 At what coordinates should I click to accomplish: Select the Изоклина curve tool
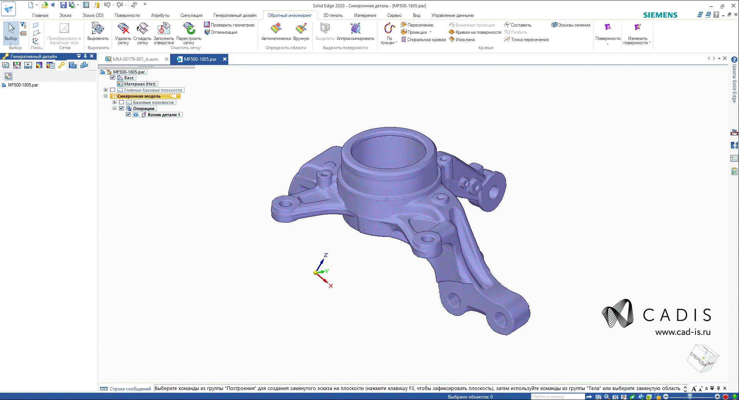(x=462, y=40)
